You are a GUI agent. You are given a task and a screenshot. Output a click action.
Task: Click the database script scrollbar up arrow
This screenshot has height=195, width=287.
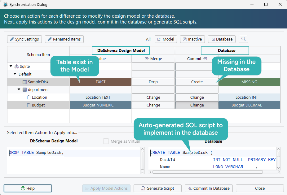(x=278, y=149)
